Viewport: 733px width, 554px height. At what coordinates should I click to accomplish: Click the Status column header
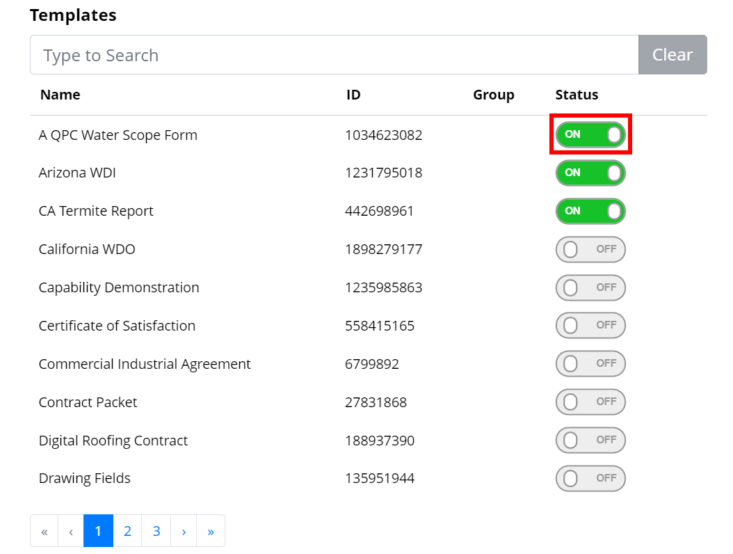[x=577, y=95]
